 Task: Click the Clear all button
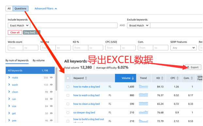pyautogui.click(x=15, y=32)
